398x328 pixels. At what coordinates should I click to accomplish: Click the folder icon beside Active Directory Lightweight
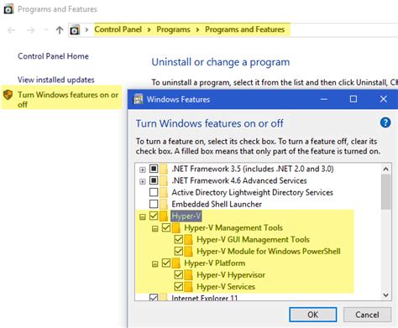(164, 192)
